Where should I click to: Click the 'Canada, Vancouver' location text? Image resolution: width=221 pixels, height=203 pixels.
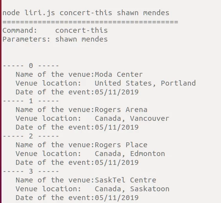[132, 118]
